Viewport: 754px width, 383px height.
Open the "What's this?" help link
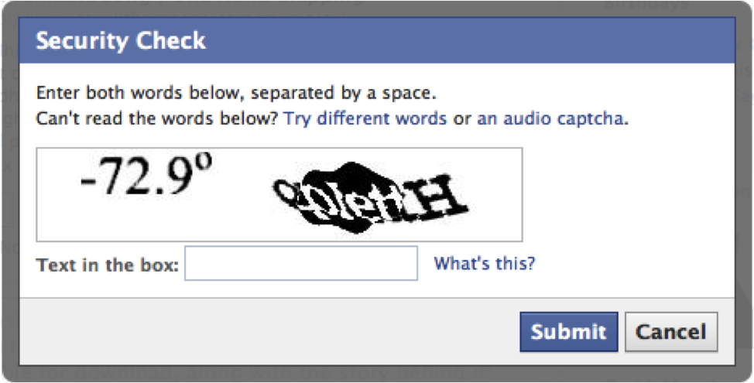tap(484, 264)
